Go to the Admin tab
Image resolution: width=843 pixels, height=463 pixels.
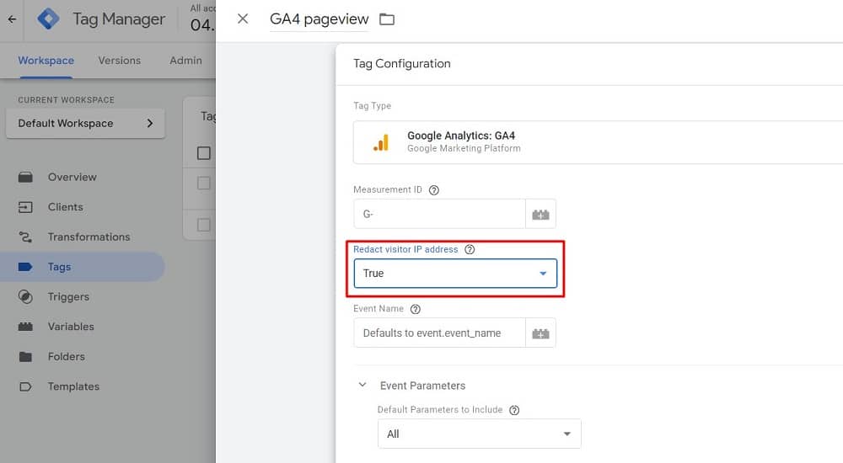pos(186,61)
